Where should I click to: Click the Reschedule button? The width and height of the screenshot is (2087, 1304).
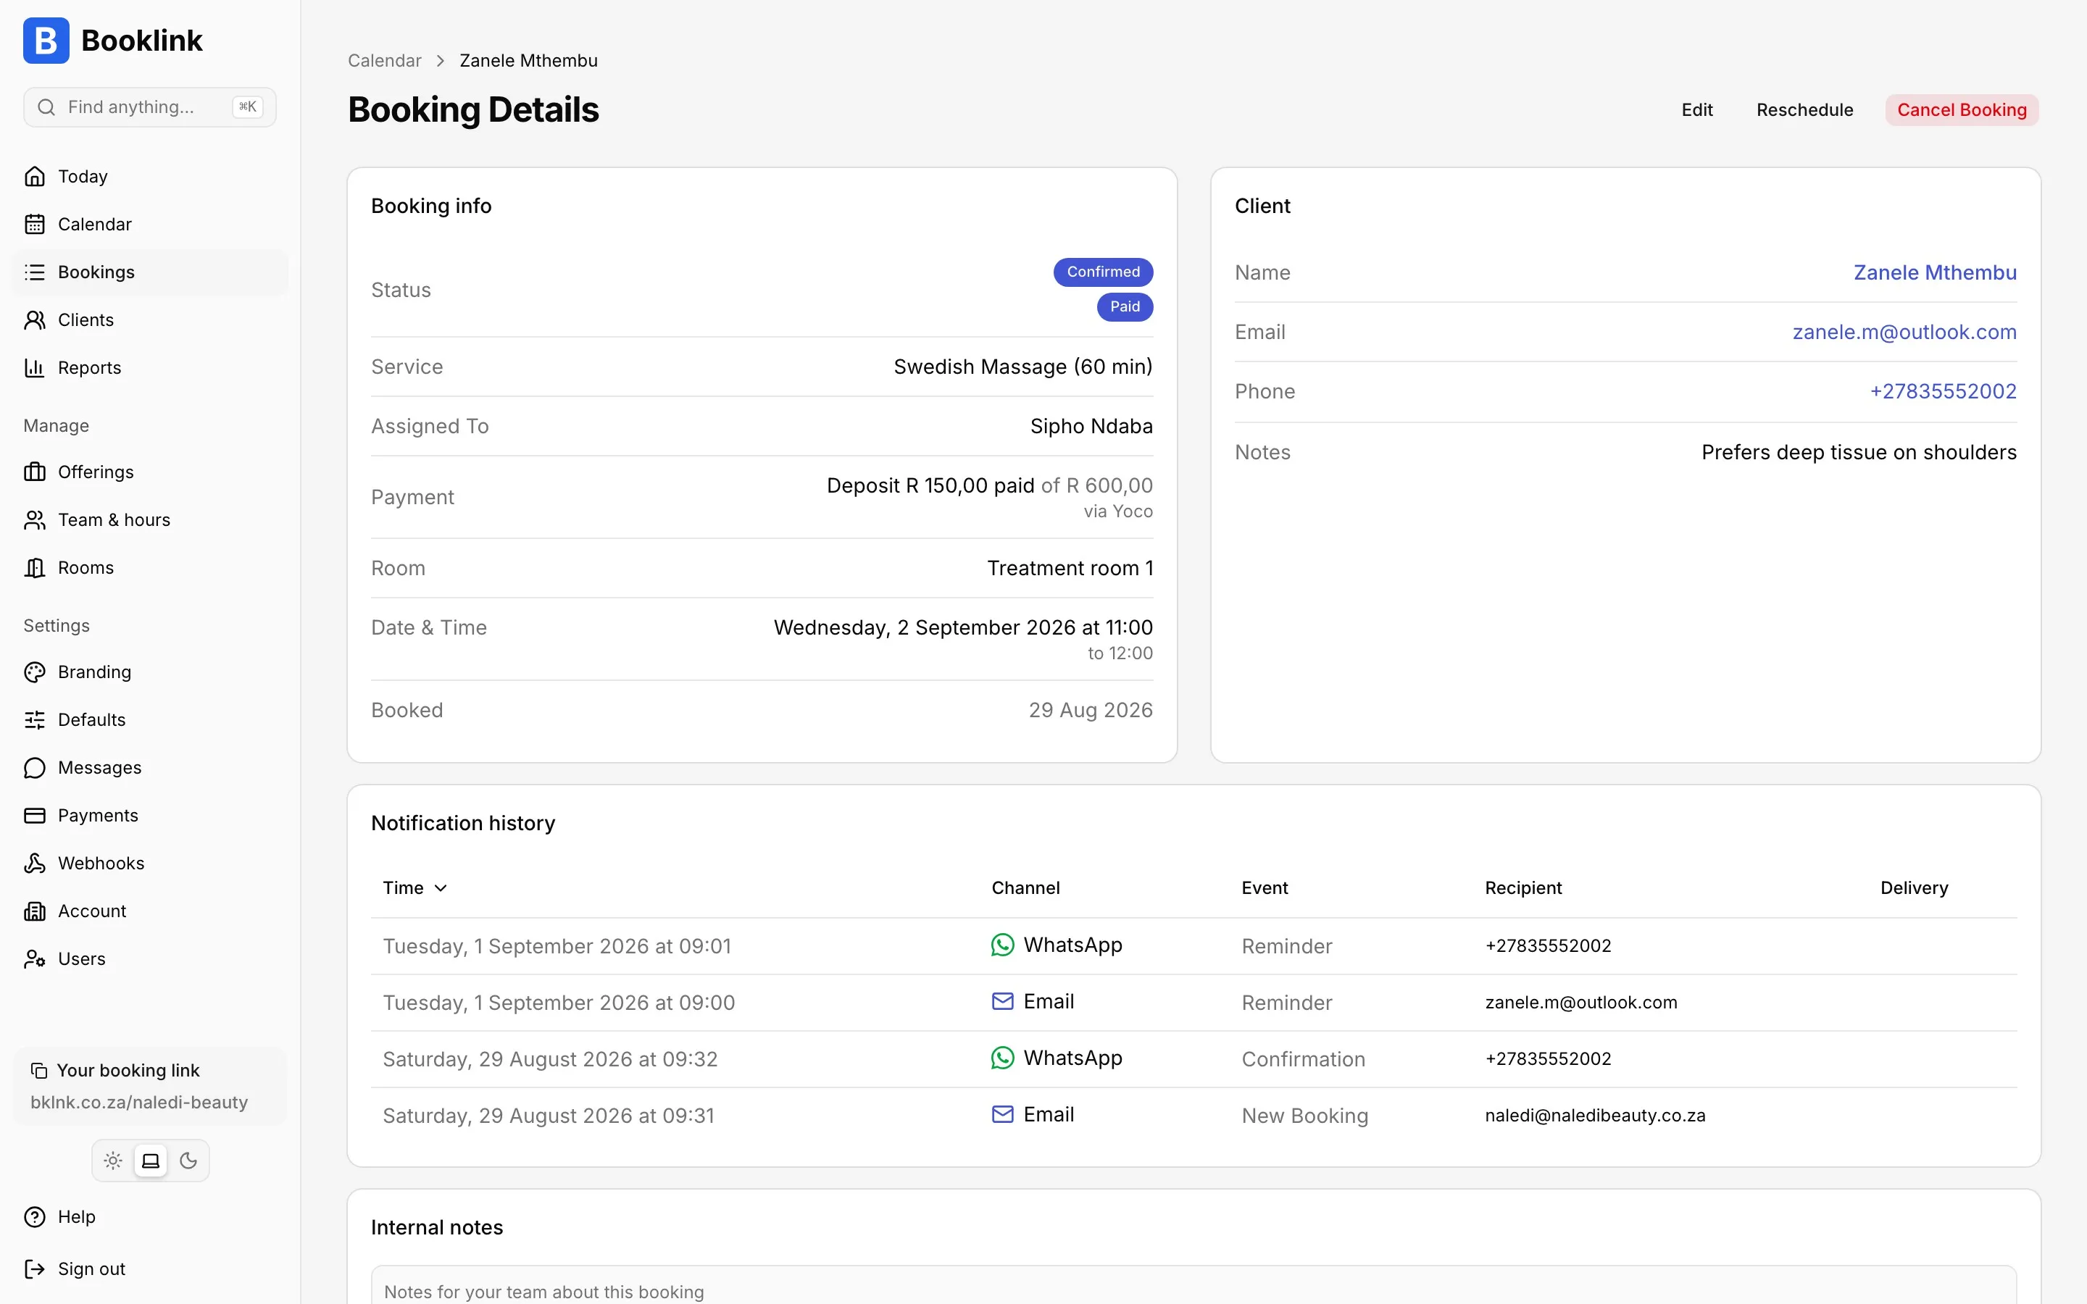coord(1804,110)
